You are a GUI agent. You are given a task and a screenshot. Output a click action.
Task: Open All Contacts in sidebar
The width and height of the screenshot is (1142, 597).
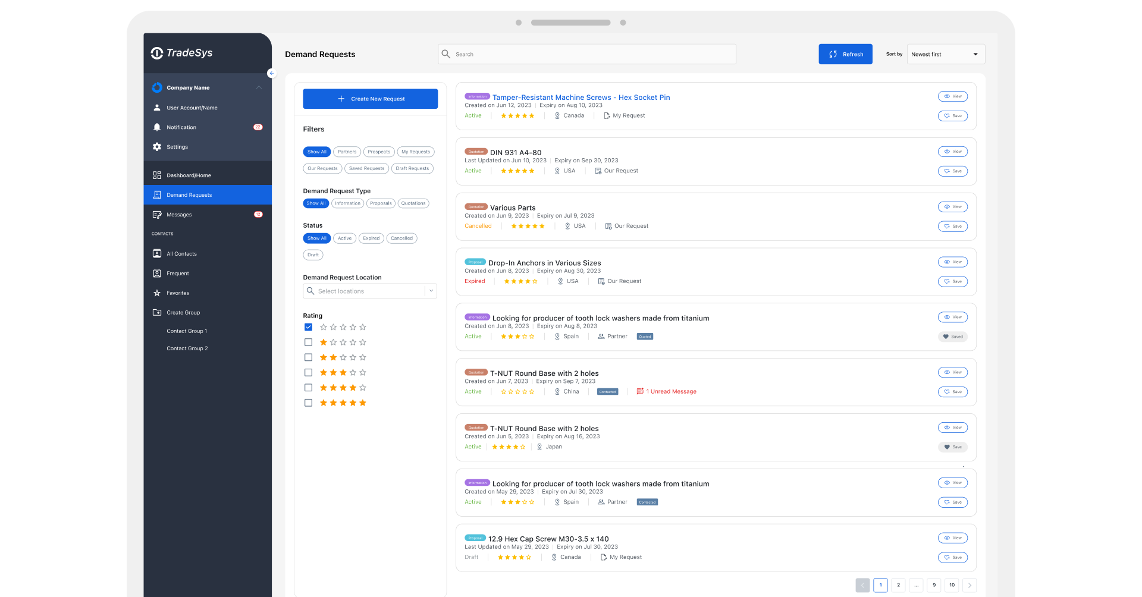pyautogui.click(x=181, y=254)
